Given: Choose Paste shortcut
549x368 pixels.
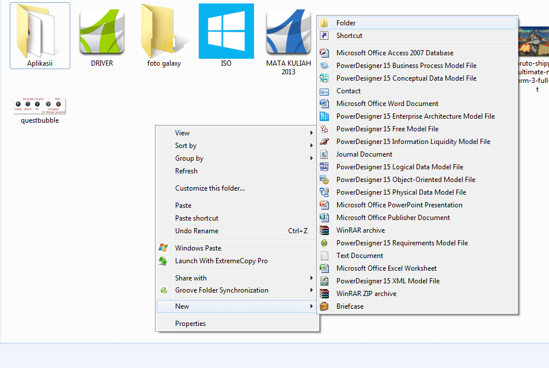Looking at the screenshot, I should click(237, 218).
